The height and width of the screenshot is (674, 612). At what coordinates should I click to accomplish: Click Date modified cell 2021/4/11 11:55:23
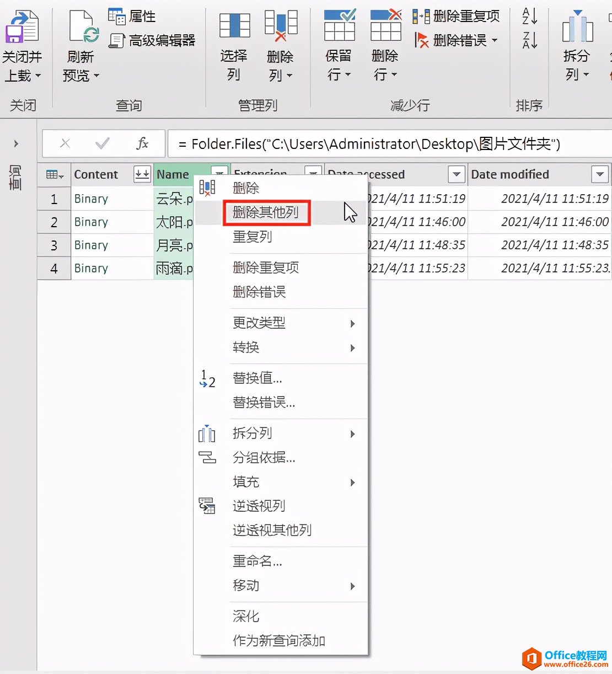[540, 269]
